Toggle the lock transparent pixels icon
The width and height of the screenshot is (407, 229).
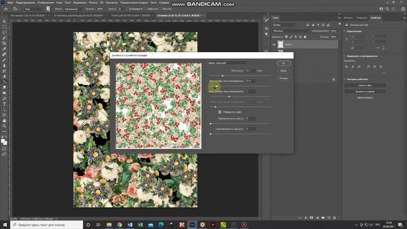pos(286,37)
